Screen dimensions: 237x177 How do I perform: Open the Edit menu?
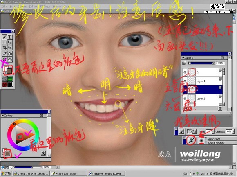(x=13, y=7)
